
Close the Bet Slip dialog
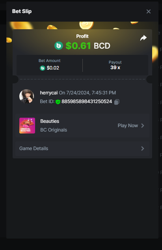[x=149, y=11]
